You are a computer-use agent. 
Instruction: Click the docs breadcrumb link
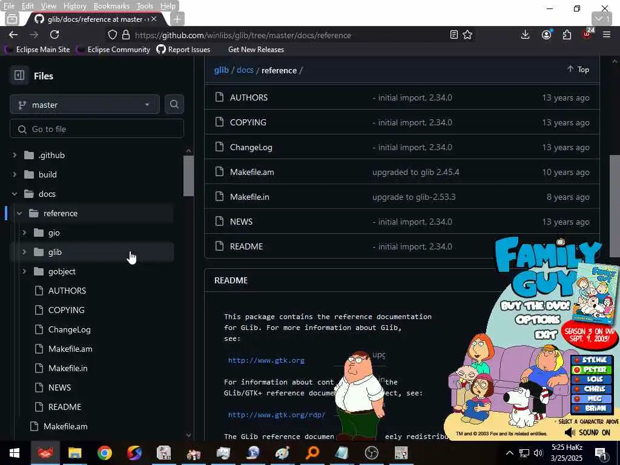pyautogui.click(x=245, y=70)
